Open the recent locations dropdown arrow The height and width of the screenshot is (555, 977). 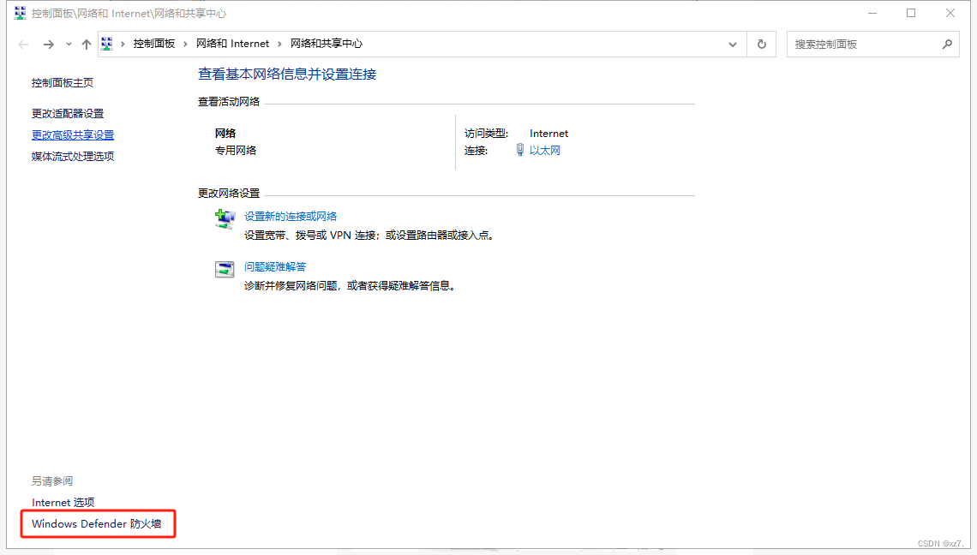(x=69, y=45)
